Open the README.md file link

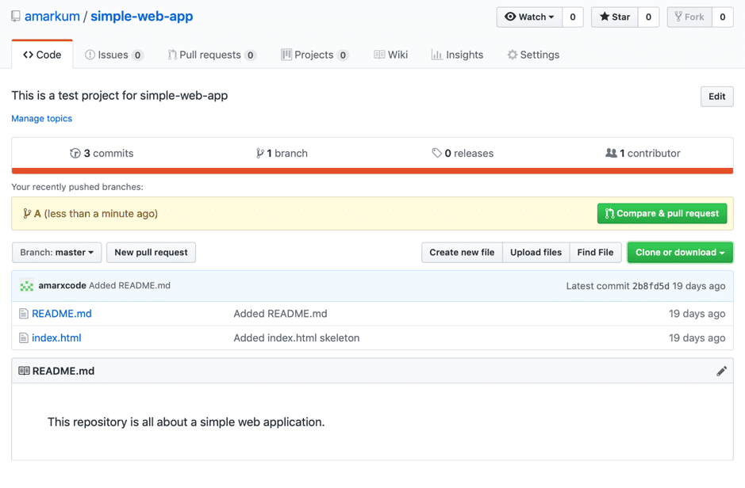coord(62,313)
